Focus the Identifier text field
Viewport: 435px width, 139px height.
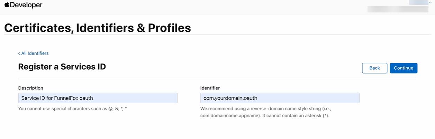[x=280, y=98]
